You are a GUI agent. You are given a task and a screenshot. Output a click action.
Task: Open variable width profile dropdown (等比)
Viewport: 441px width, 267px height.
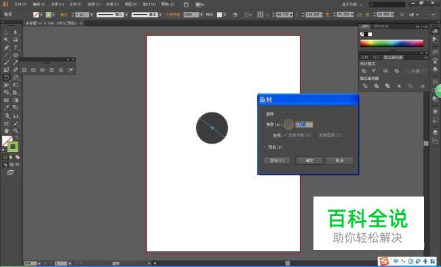(x=126, y=15)
